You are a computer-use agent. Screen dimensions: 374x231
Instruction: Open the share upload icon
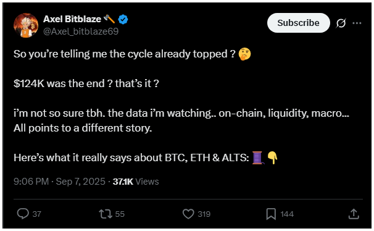coord(354,214)
